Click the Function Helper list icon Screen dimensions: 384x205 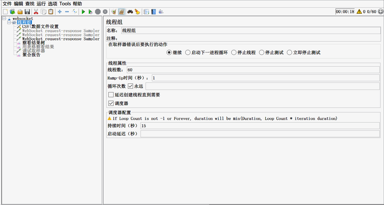[x=146, y=12]
